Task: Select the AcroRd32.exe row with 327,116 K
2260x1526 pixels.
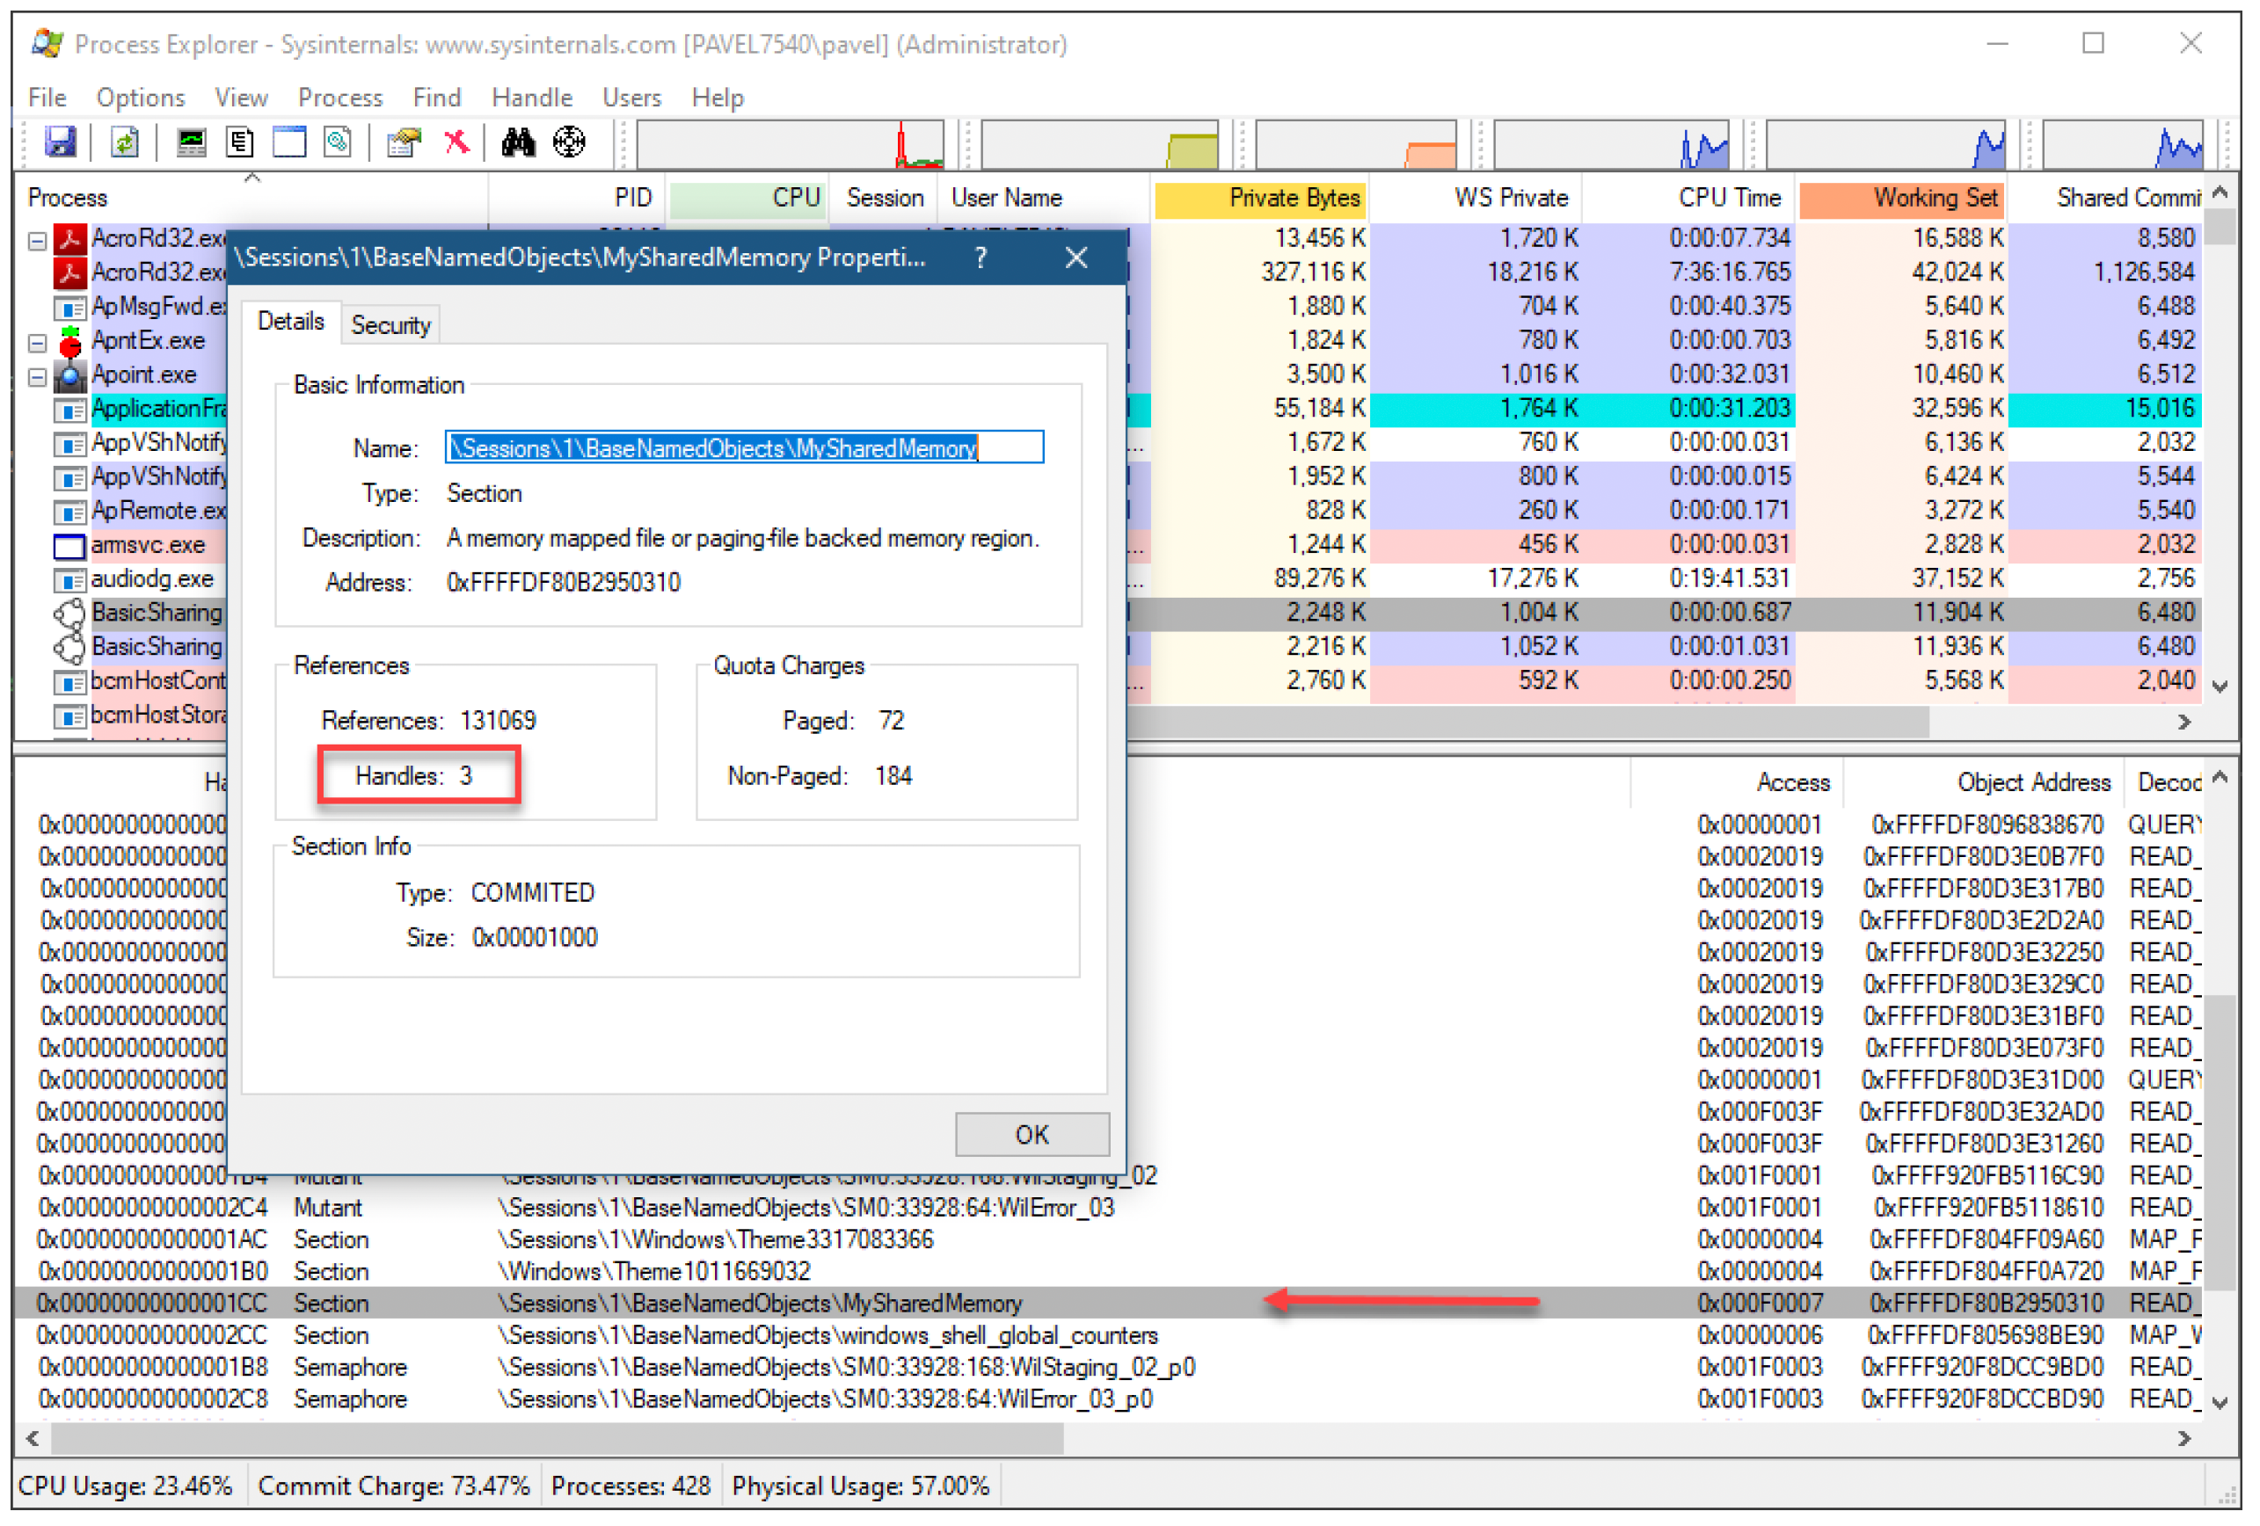Action: pos(1109,273)
